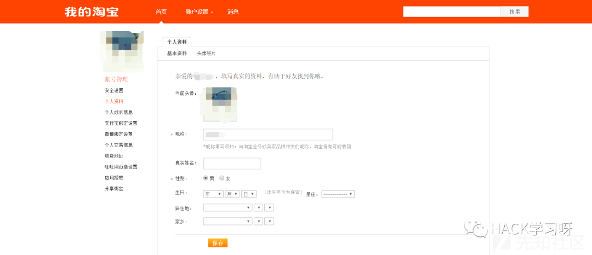This screenshot has width=592, height=255.
Task: Click the top search input box
Action: pos(452,11)
